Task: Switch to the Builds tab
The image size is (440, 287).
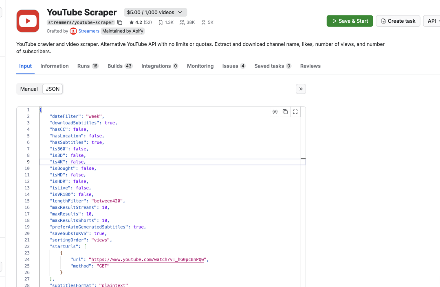Action: [120, 66]
